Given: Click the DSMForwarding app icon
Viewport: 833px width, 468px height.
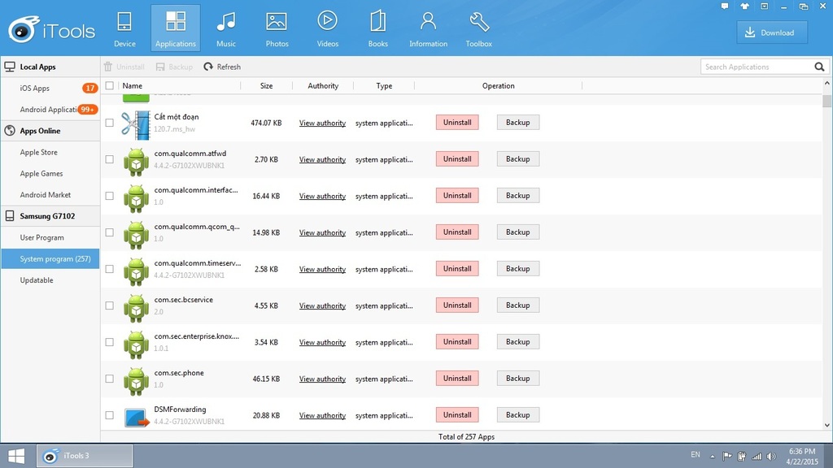Looking at the screenshot, I should pos(137,418).
